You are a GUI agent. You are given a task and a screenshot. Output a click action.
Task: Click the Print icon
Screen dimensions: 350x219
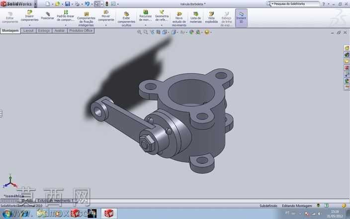77,4
